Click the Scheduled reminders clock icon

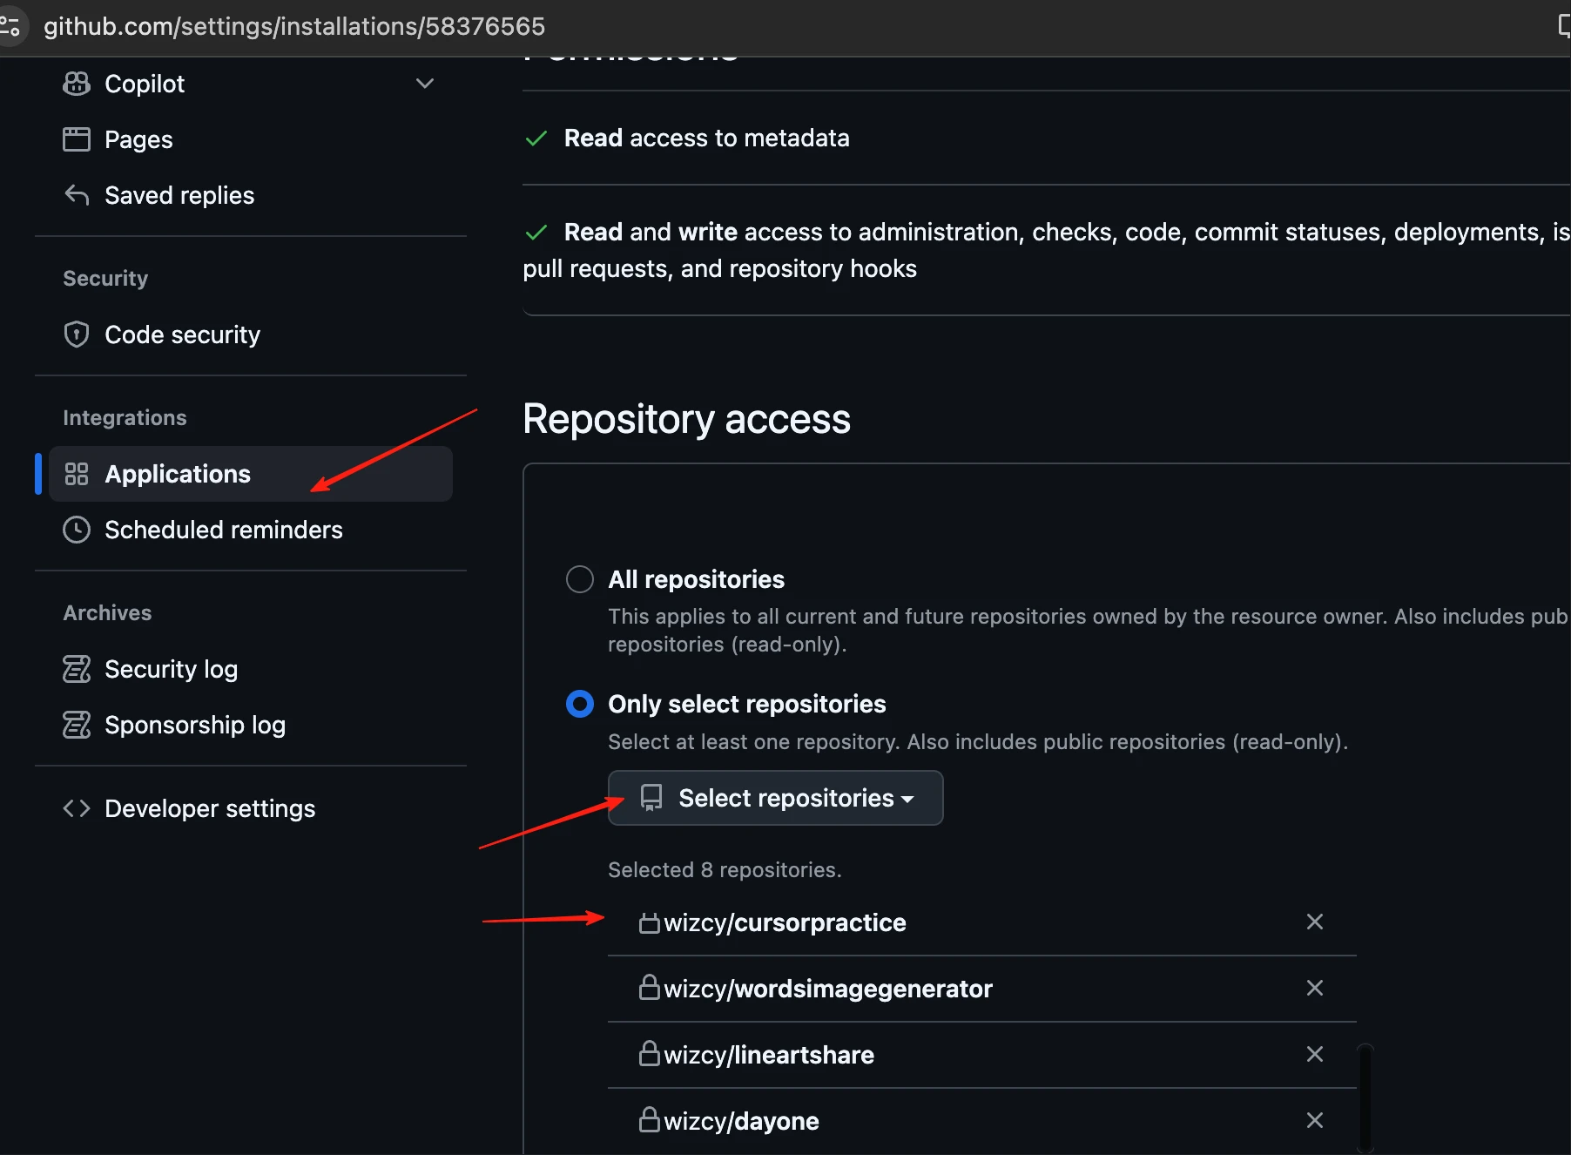pos(77,530)
